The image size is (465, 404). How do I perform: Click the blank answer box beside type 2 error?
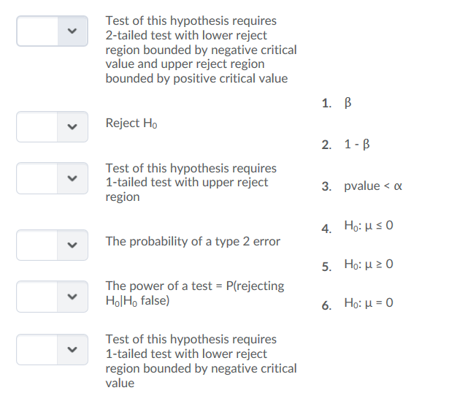tap(36, 245)
